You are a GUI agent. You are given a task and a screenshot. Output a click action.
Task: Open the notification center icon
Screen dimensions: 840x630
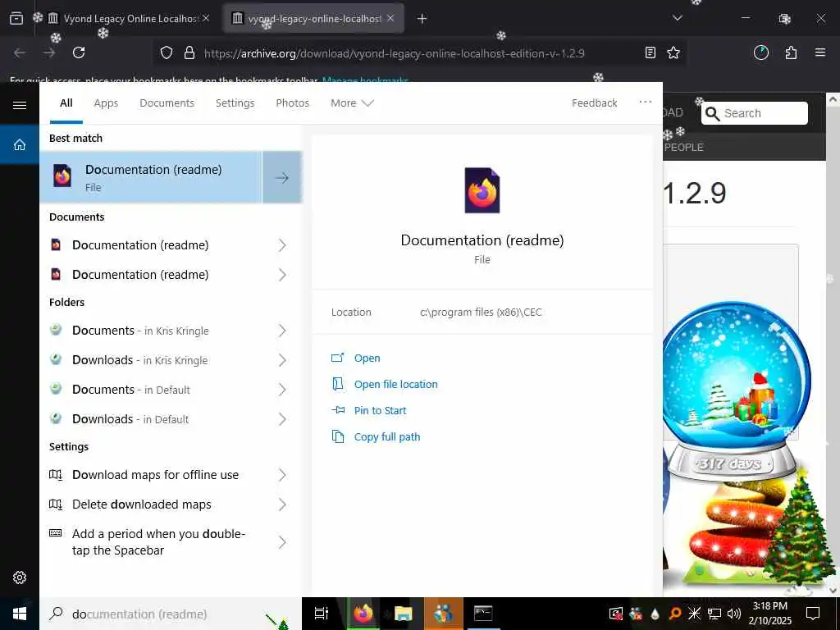tap(813, 614)
